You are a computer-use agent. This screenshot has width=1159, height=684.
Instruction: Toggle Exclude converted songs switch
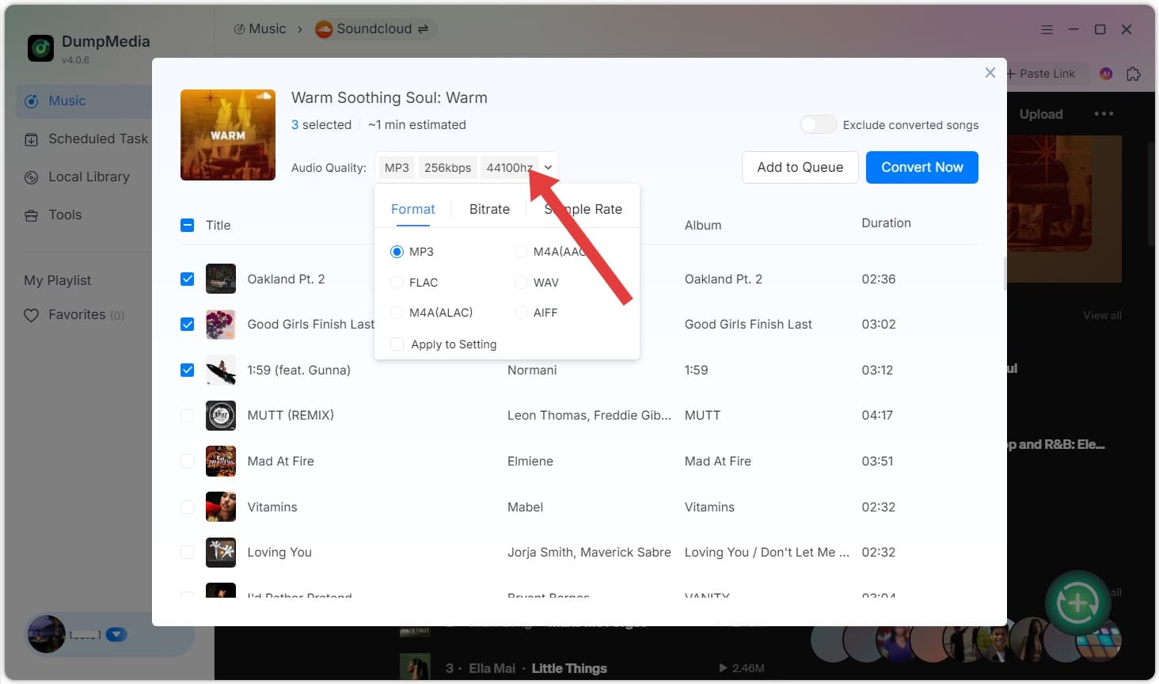(x=818, y=125)
